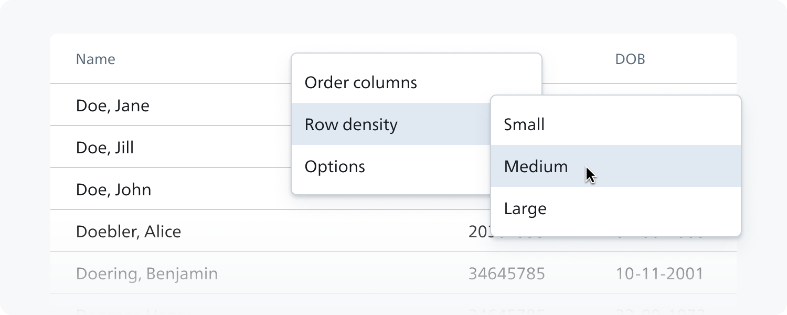
Task: Click blank space right of Doe, Jane
Action: 220,105
